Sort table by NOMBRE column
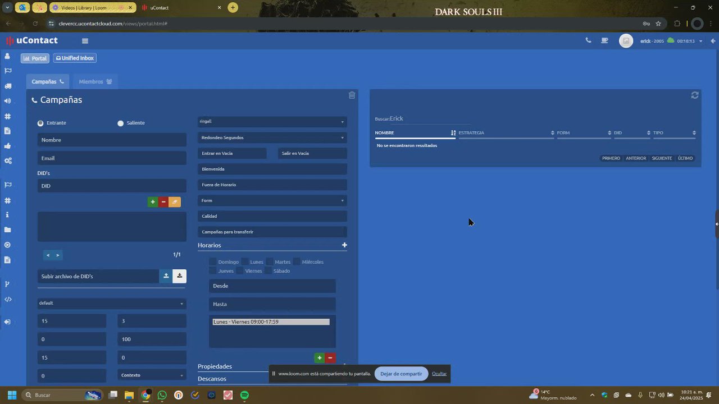This screenshot has height=404, width=719. [416, 133]
